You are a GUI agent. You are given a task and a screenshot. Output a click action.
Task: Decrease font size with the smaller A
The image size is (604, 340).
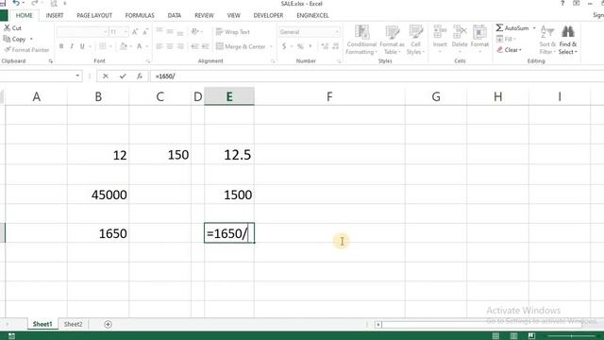click(145, 32)
